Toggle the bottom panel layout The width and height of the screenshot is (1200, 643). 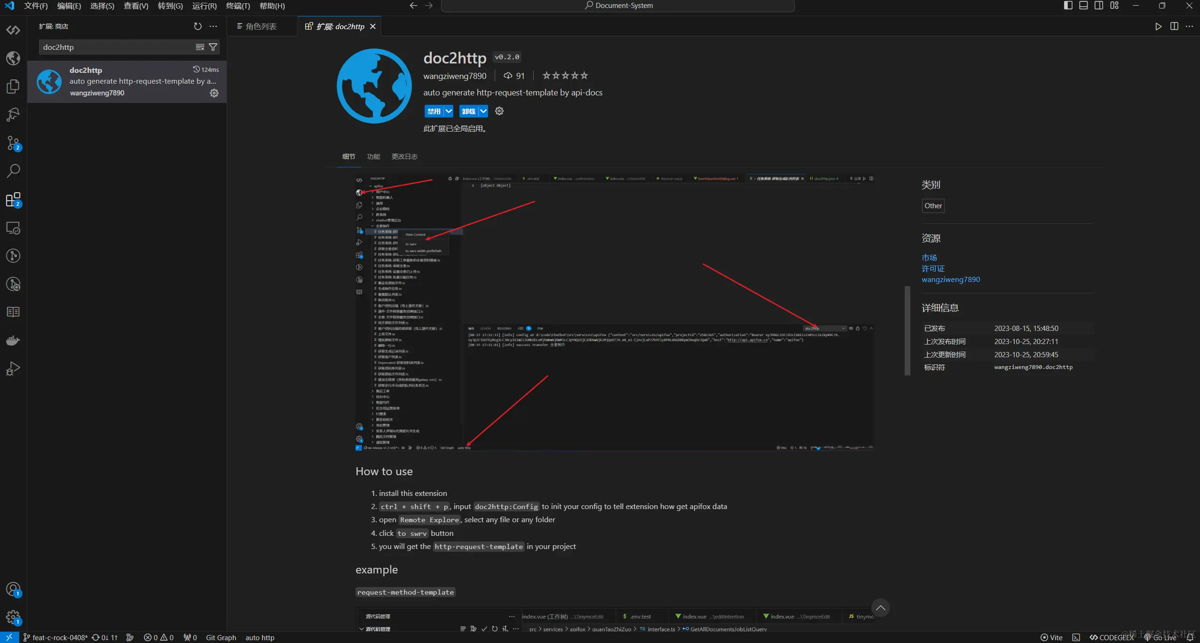point(1083,6)
